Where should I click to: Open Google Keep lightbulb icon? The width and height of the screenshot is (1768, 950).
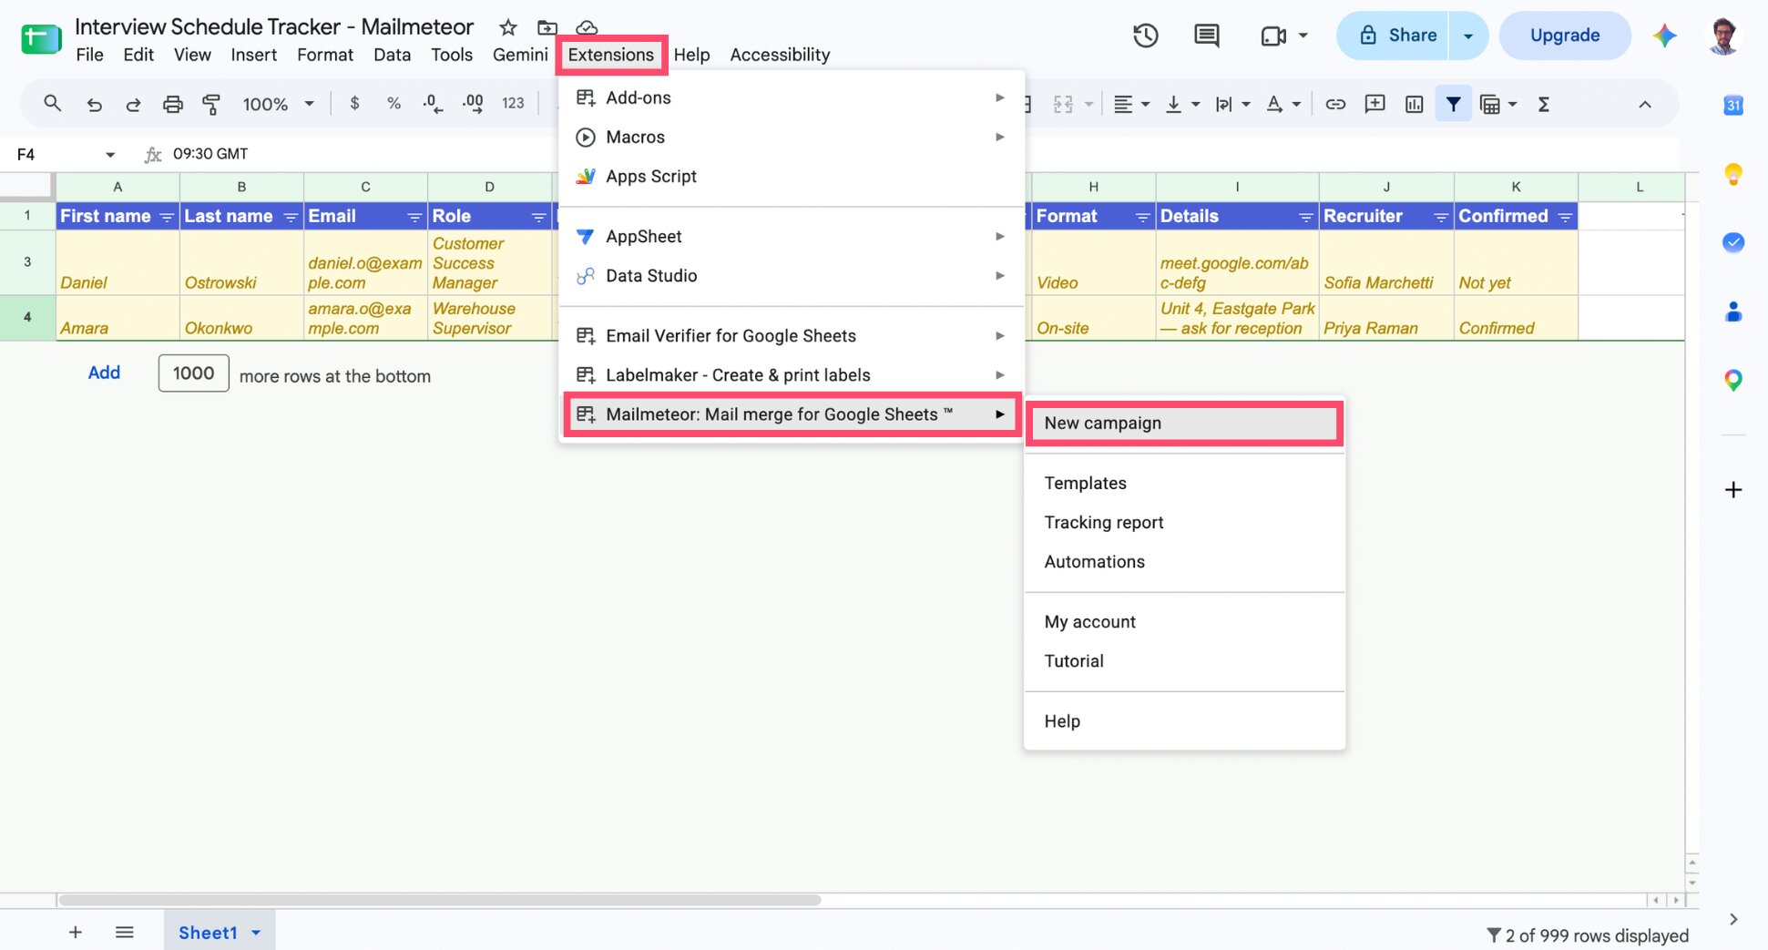(1733, 174)
